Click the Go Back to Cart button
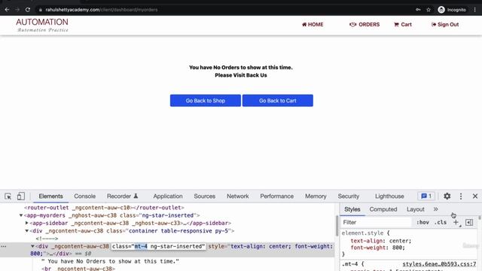Image resolution: width=482 pixels, height=271 pixels. [x=278, y=100]
